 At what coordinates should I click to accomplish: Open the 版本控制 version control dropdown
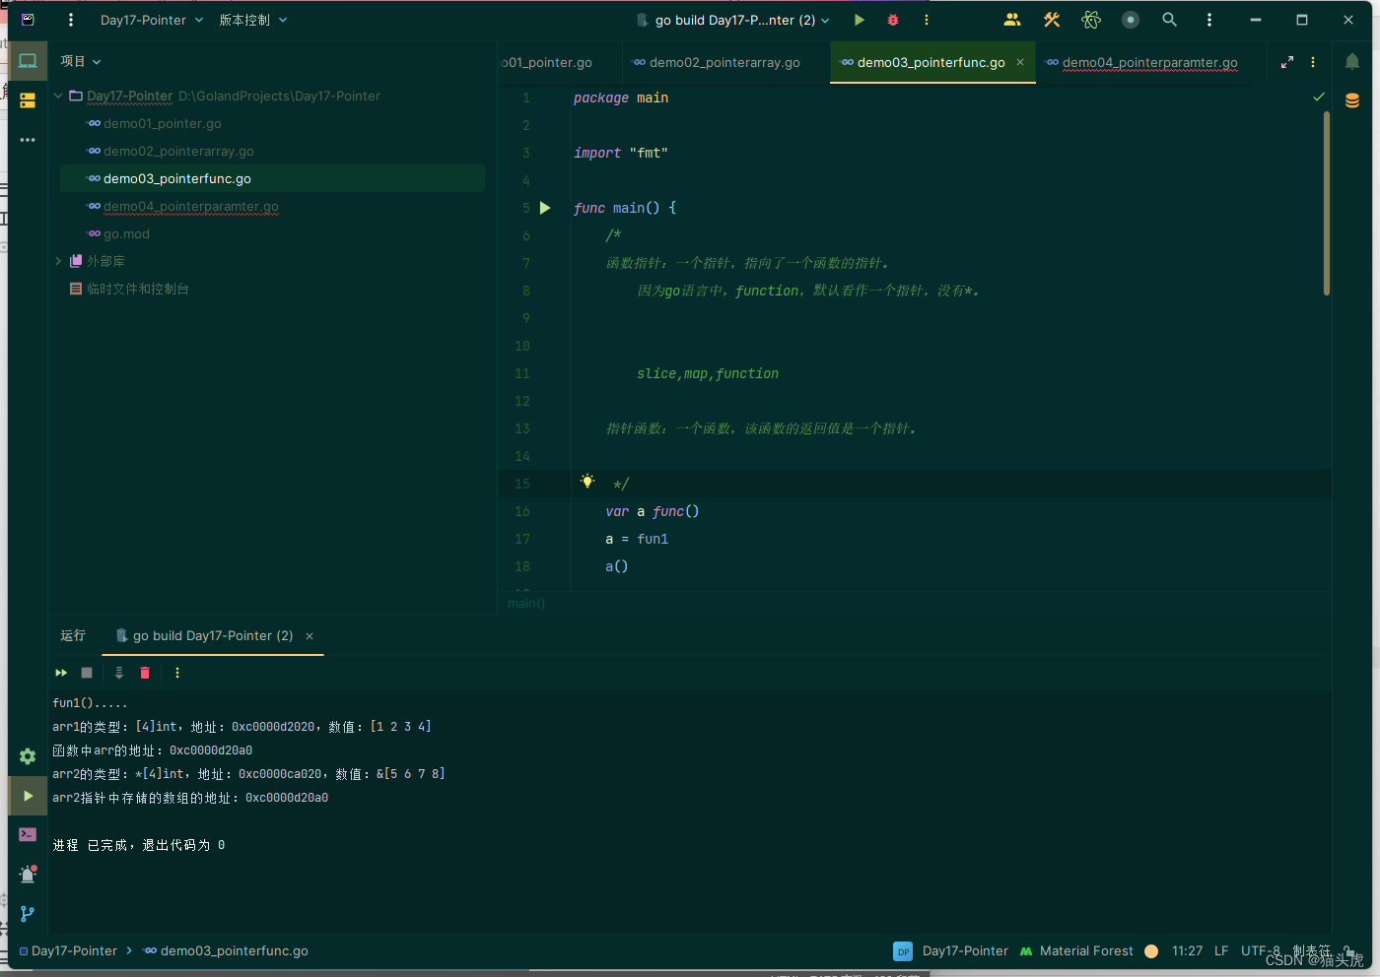[x=252, y=20]
